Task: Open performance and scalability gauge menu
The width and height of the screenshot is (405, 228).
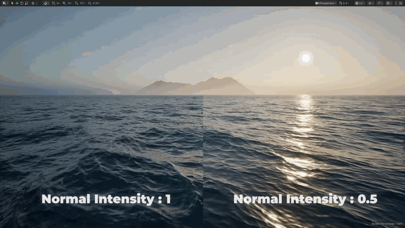Action: click(380, 3)
